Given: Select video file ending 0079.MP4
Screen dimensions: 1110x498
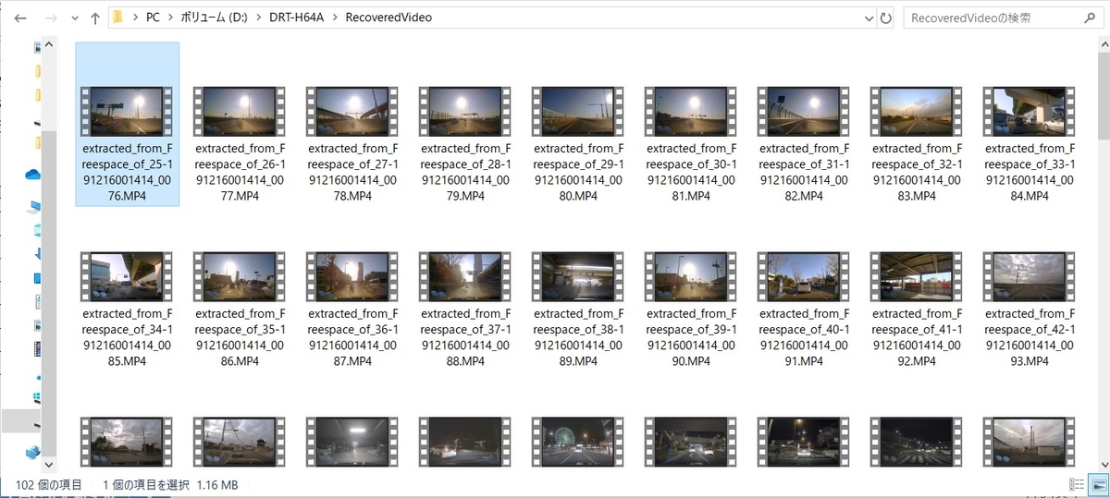Looking at the screenshot, I should pyautogui.click(x=465, y=143).
